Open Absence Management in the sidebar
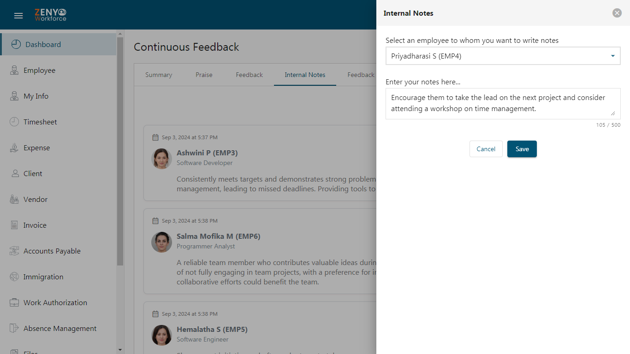The image size is (630, 354). [x=59, y=328]
